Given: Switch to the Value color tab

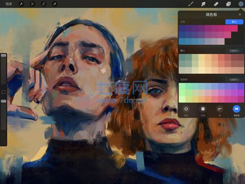Looking at the screenshot, I should tap(220, 111).
